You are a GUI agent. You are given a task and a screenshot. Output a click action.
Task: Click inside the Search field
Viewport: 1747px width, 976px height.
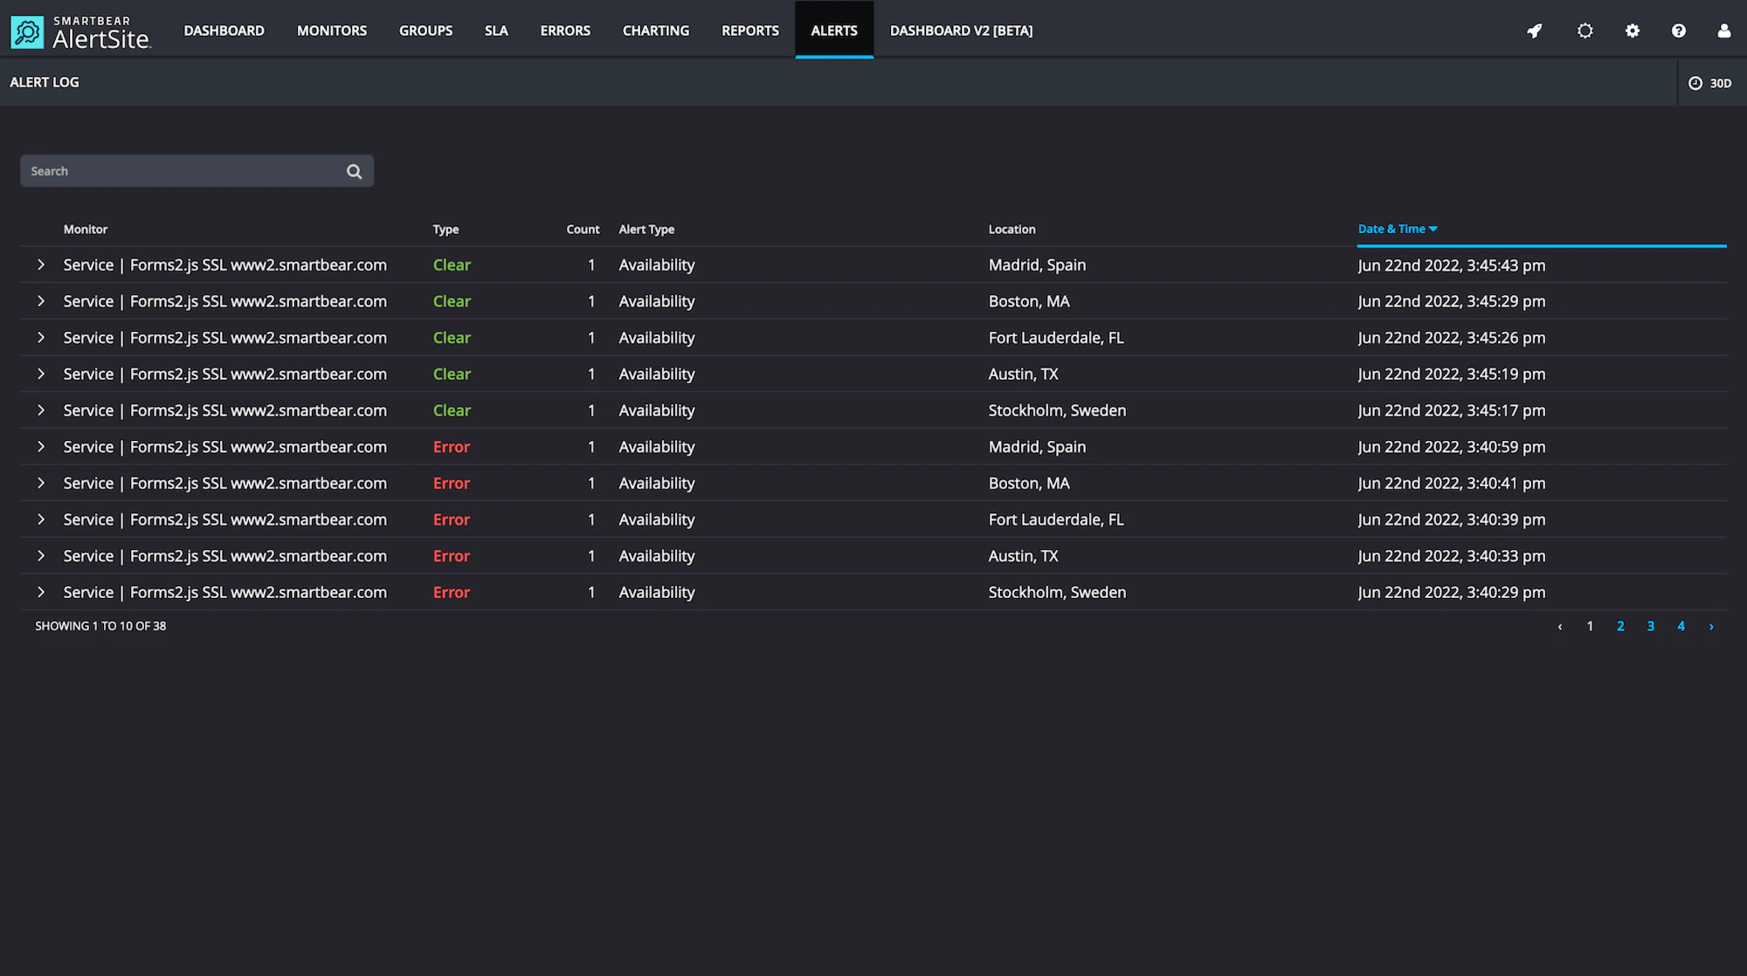tap(175, 171)
